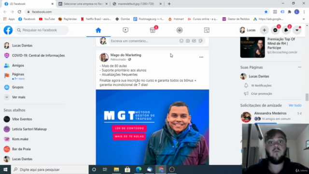Open the Gaming icon in top navigation
Viewport: 309px width, 174px height.
tap(207, 30)
